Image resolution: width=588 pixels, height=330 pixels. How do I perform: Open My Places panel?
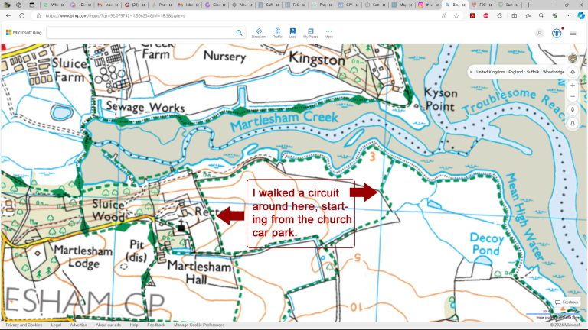(310, 33)
